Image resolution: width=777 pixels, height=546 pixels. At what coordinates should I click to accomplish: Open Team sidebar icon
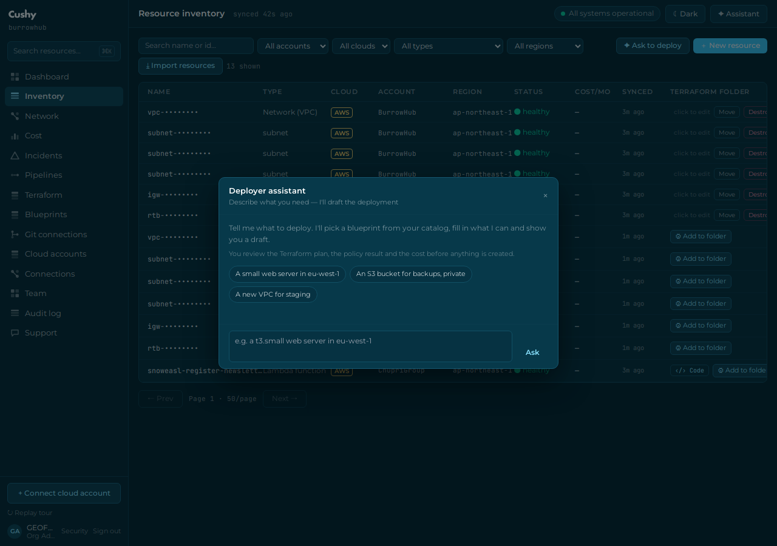pyautogui.click(x=15, y=294)
